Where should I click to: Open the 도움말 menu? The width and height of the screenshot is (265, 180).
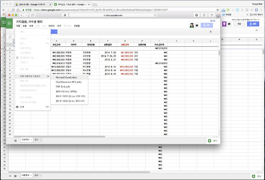[77, 26]
